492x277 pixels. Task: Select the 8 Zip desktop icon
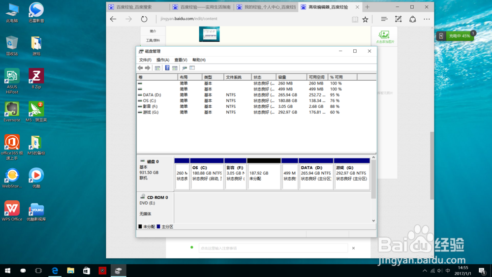click(x=36, y=78)
